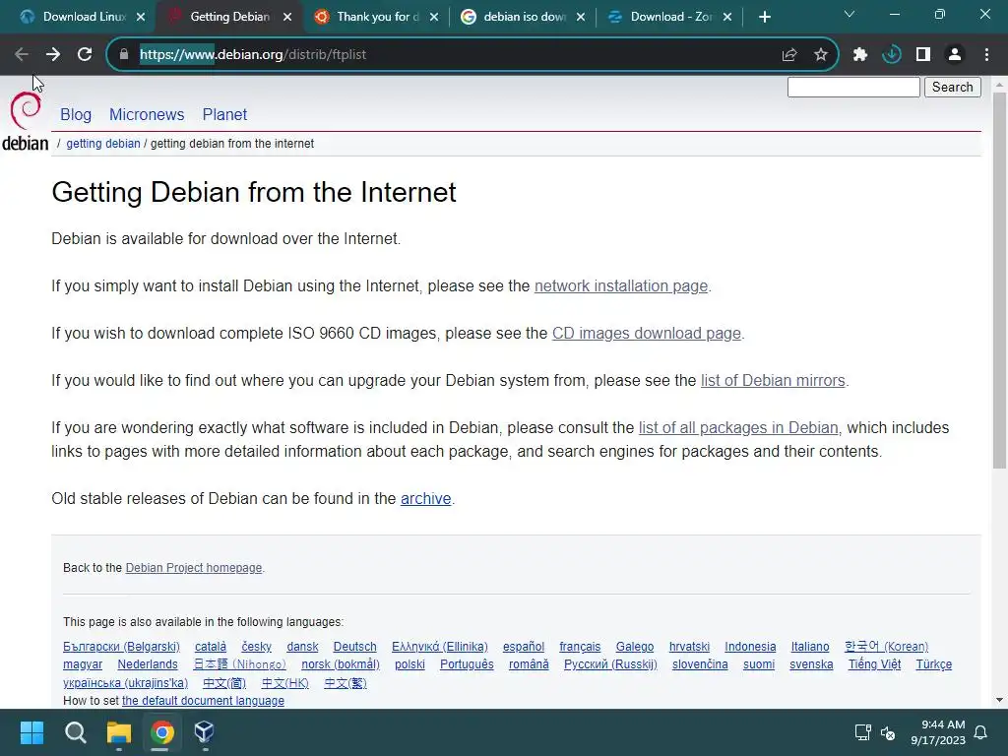Reload the current page
Viewport: 1008px width, 756px height.
click(85, 55)
